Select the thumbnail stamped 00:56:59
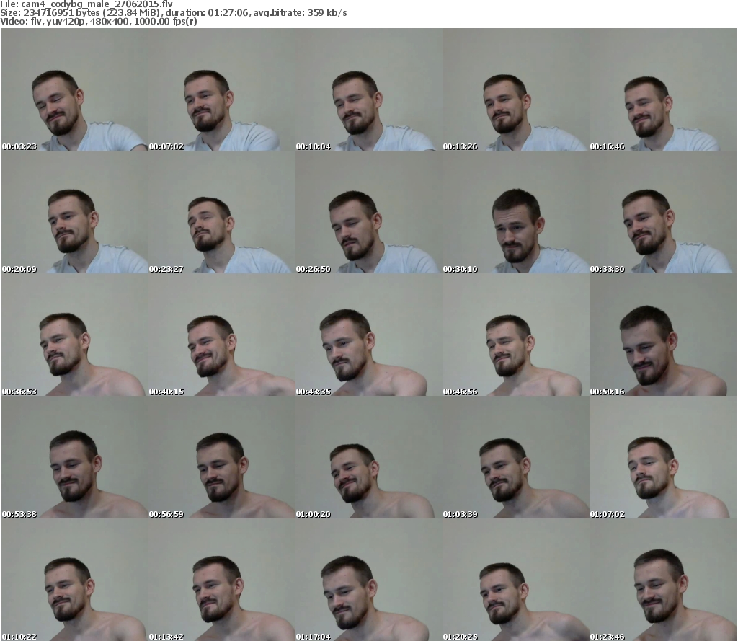The width and height of the screenshot is (738, 641). [x=222, y=457]
